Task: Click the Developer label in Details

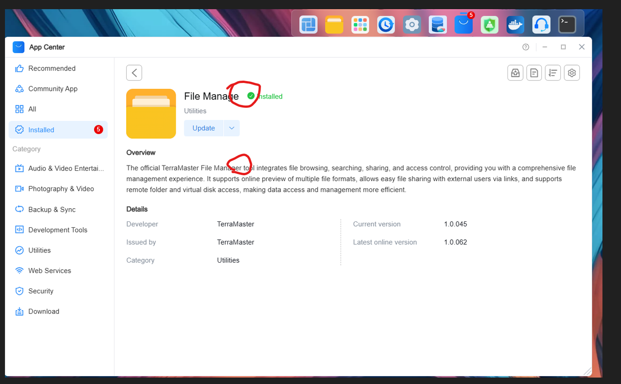Action: [142, 224]
